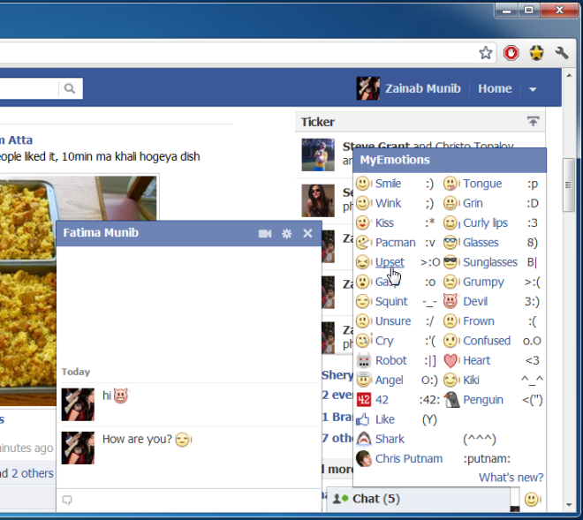Viewport: 583px width, 520px height.
Task: Insert the Cry emoticon
Action: tap(384, 341)
